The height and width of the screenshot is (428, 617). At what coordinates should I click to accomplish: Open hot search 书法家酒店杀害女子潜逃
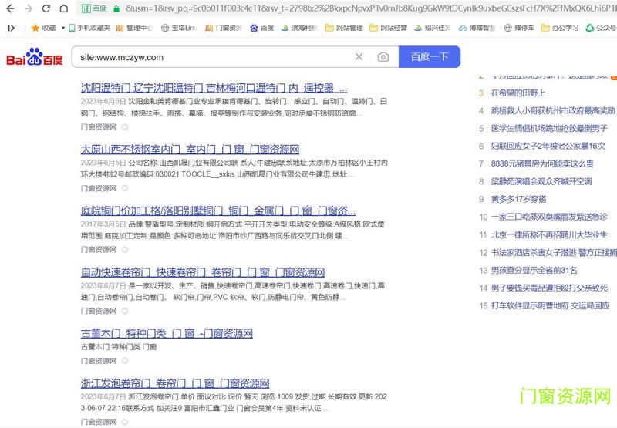click(x=554, y=253)
